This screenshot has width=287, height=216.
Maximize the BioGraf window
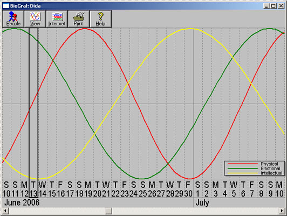click(x=274, y=6)
